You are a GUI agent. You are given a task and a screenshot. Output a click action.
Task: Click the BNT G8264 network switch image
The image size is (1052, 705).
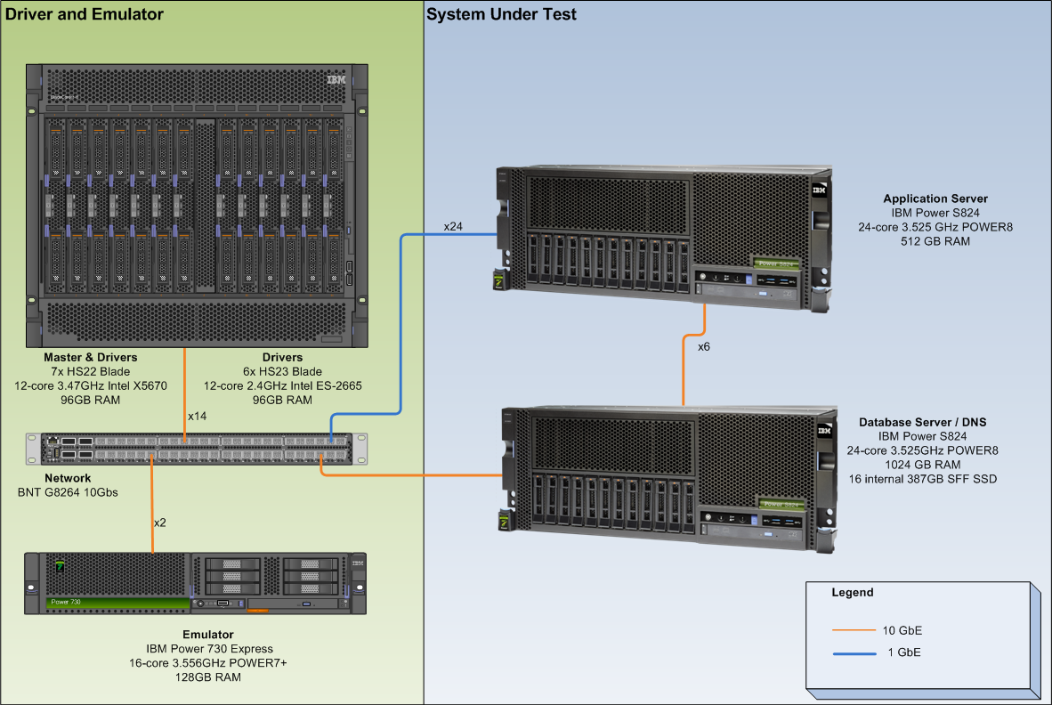click(x=196, y=448)
